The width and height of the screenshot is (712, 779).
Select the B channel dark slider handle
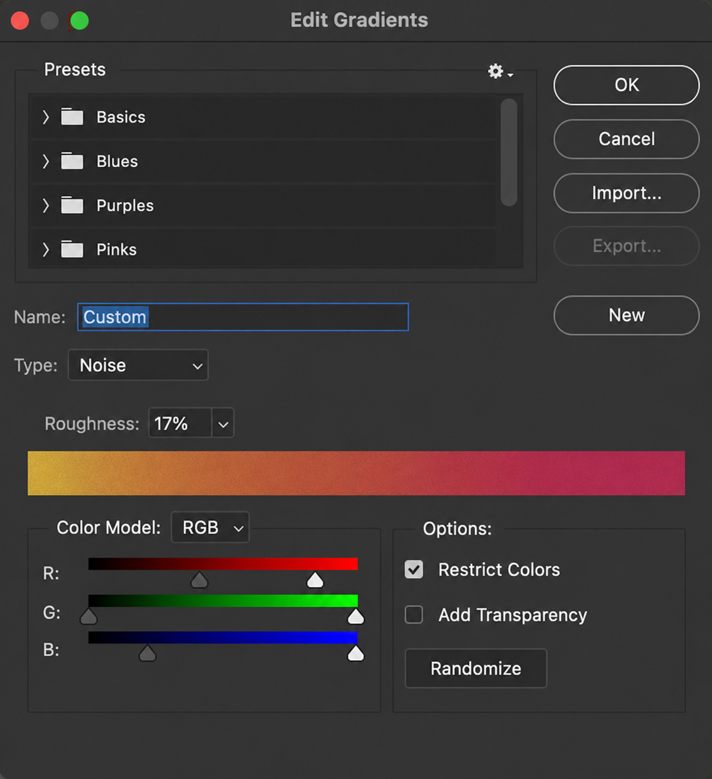coord(147,654)
